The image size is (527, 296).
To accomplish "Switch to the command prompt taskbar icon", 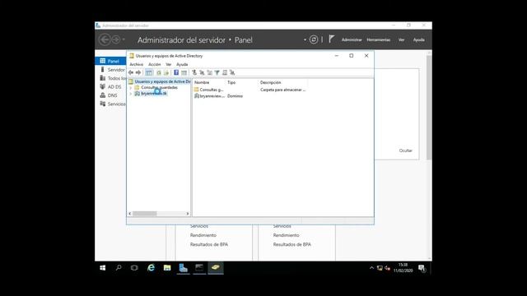I will click(x=199, y=267).
